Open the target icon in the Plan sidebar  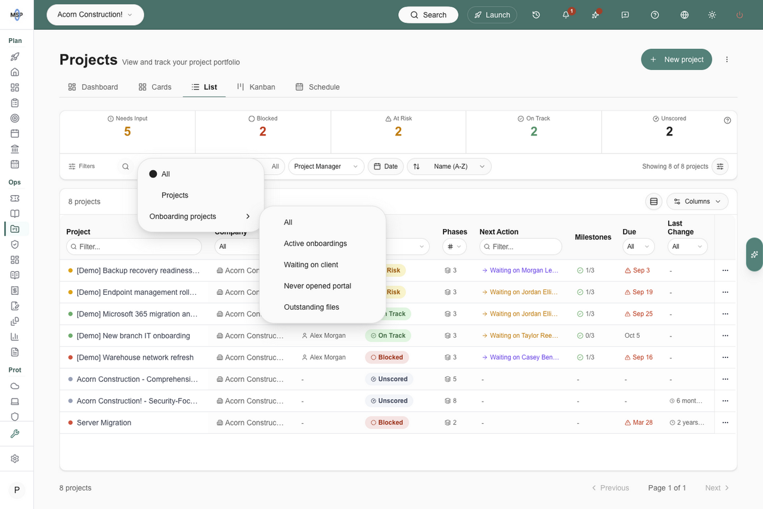(15, 118)
